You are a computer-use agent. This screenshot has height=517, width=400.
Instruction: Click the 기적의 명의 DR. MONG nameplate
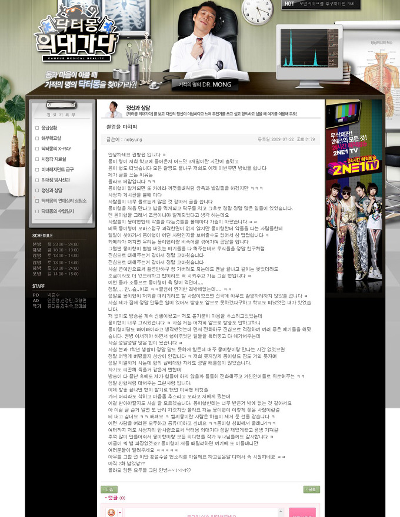pos(205,85)
